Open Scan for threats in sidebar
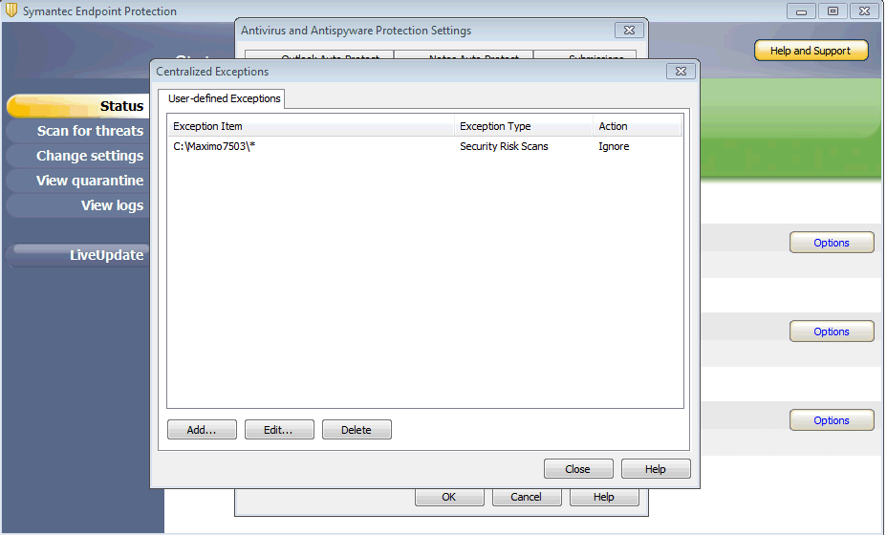The height and width of the screenshot is (535, 887). point(78,131)
